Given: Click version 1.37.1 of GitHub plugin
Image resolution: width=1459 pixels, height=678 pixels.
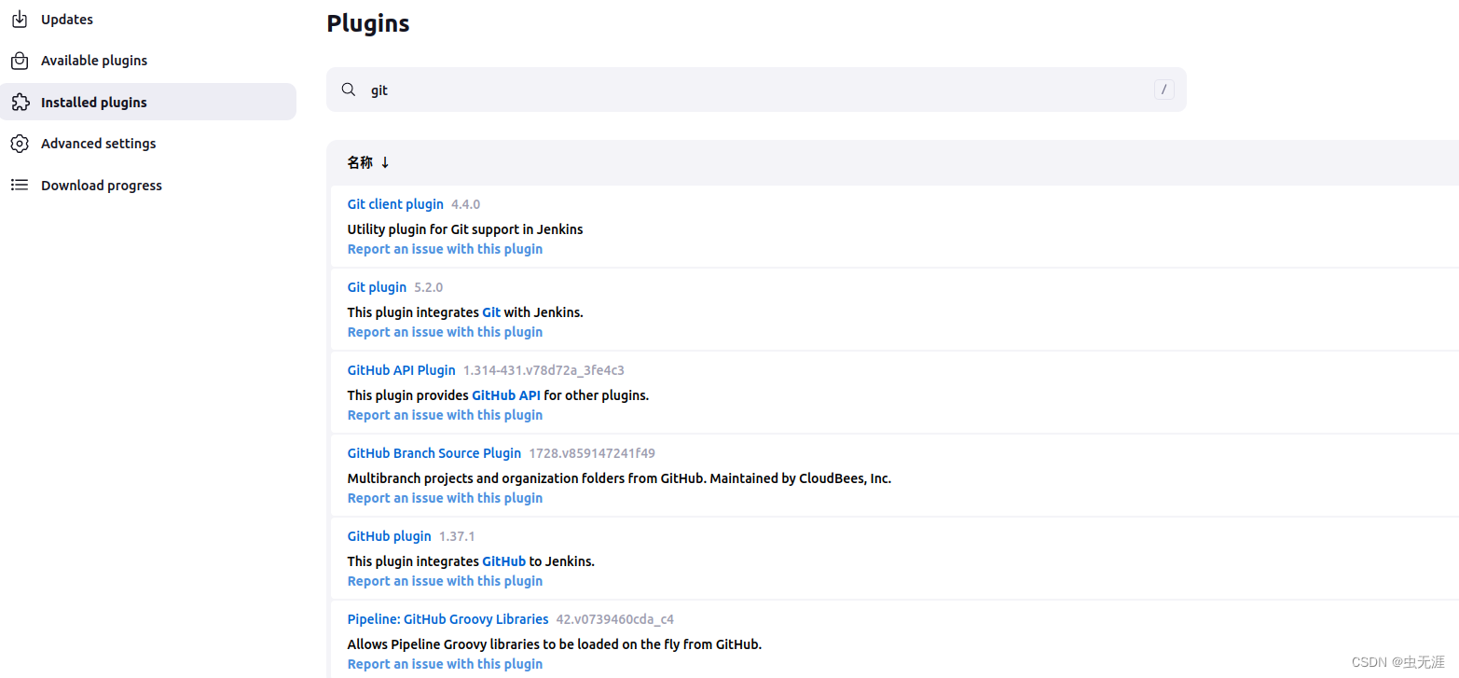Looking at the screenshot, I should (x=457, y=536).
